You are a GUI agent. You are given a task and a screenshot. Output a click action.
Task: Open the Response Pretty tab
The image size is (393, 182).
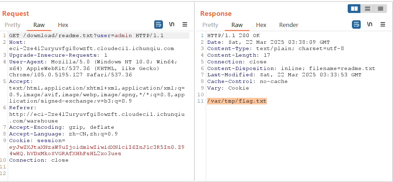click(x=210, y=25)
